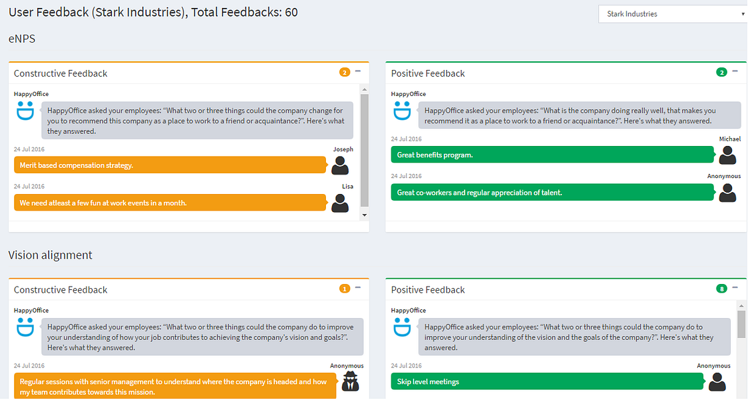Click the date above 'Merit based compensation strategy'
This screenshot has width=748, height=400.
(29, 149)
